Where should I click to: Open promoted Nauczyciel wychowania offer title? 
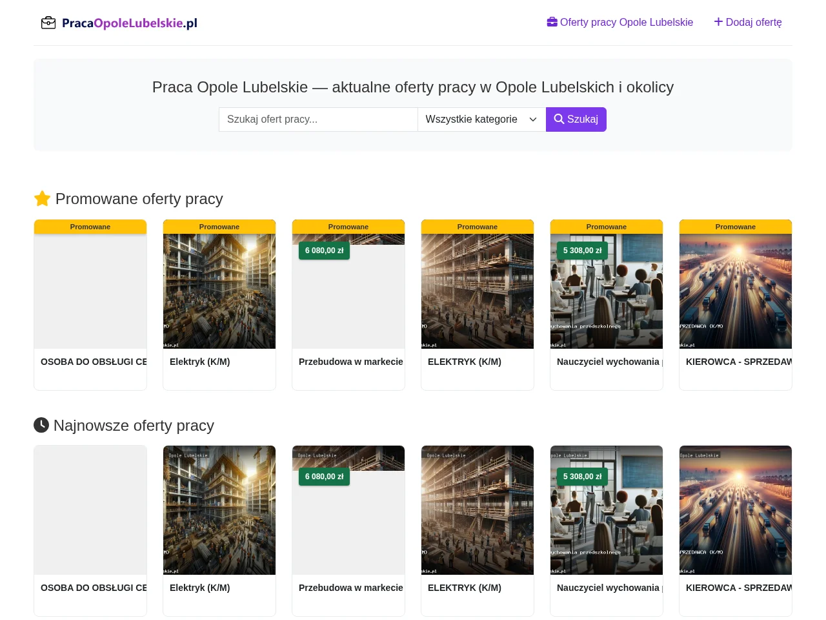(610, 362)
